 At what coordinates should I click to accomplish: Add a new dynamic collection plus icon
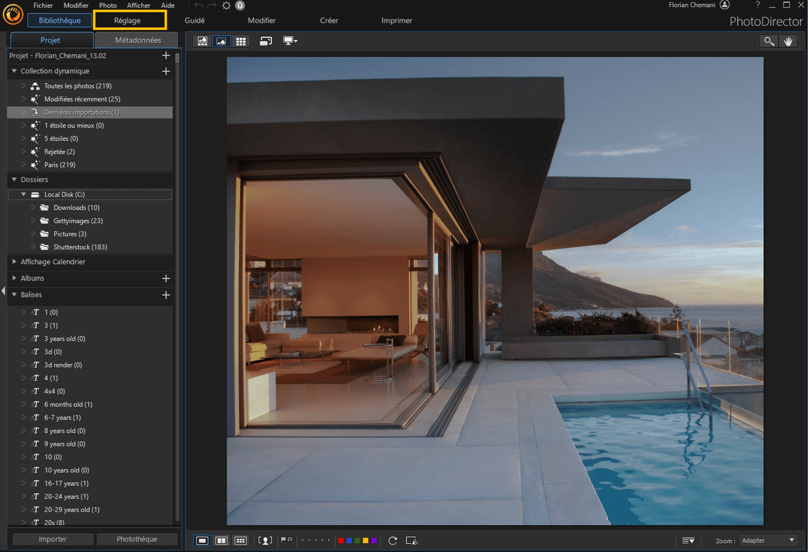[x=166, y=71]
